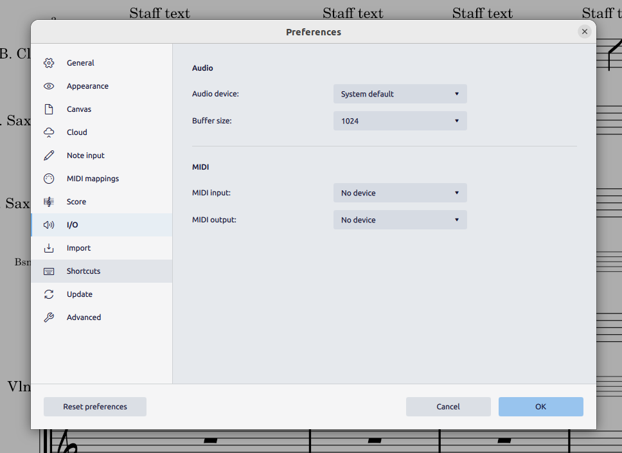This screenshot has width=622, height=453.
Task: Click the MIDI mappings dial icon
Action: click(x=48, y=178)
